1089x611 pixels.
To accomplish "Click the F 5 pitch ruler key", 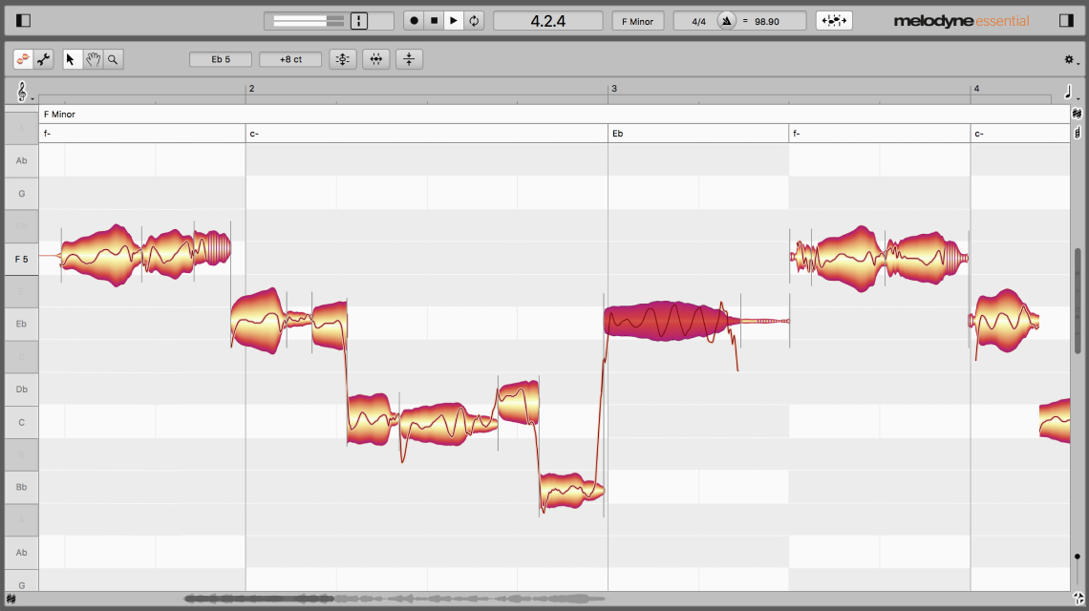I will pos(22,259).
